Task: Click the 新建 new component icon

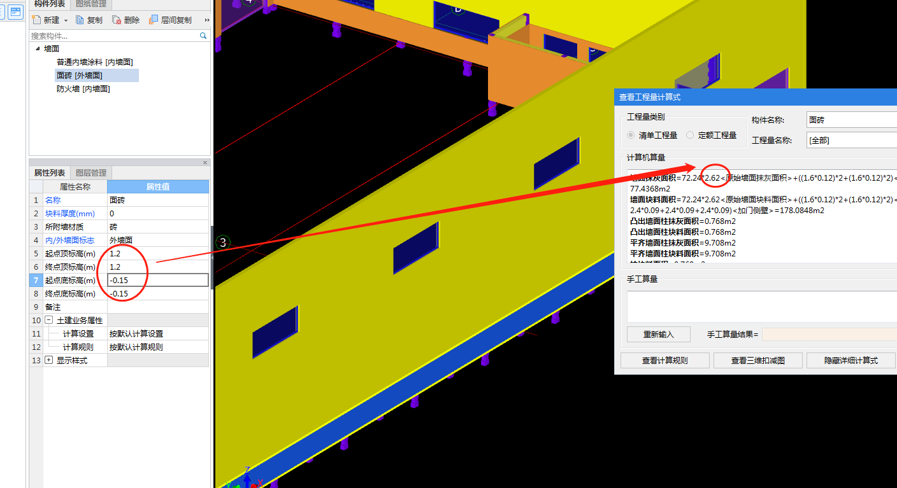Action: coord(37,20)
